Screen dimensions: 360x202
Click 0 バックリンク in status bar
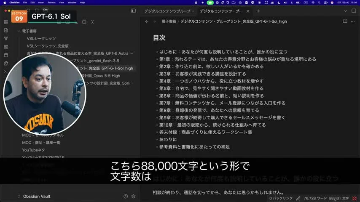coord(281,198)
